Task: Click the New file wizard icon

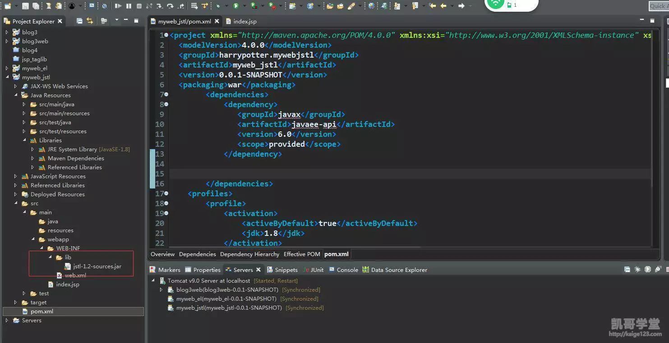Action: click(8, 6)
